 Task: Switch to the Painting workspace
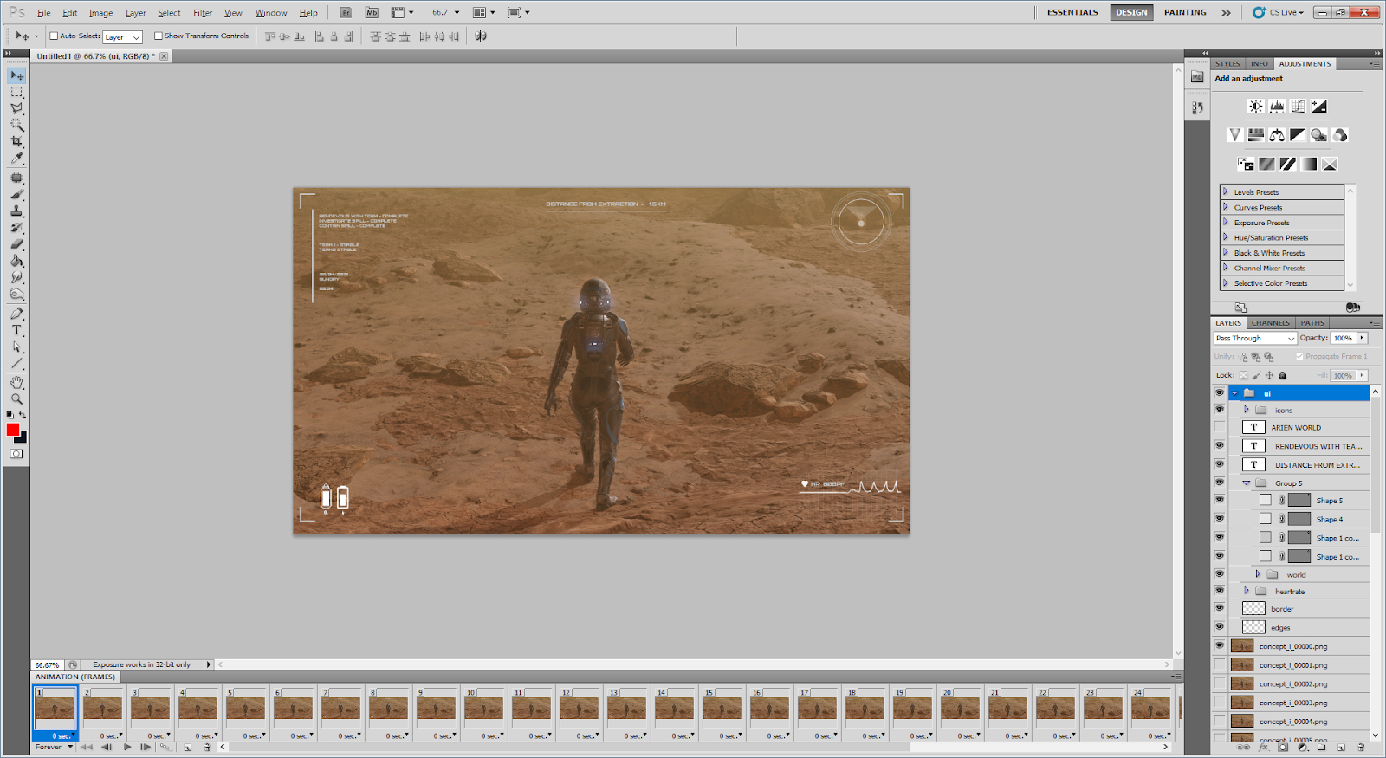[1185, 12]
